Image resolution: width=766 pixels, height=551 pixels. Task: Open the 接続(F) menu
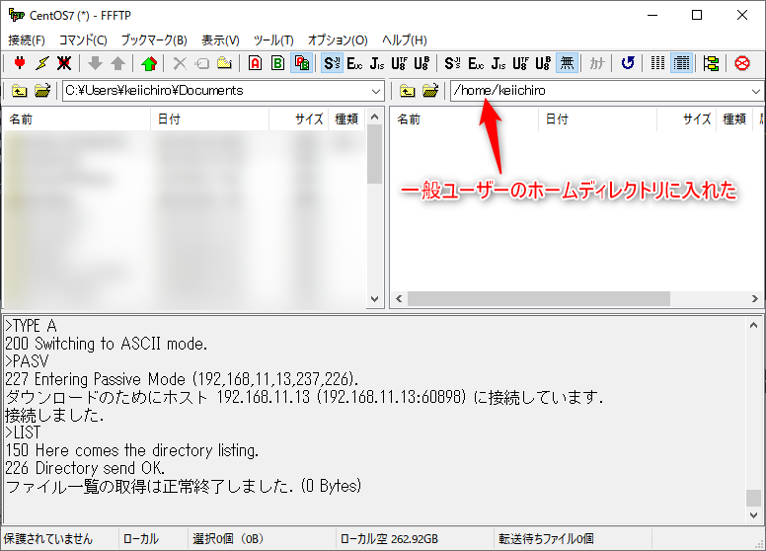[x=27, y=40]
